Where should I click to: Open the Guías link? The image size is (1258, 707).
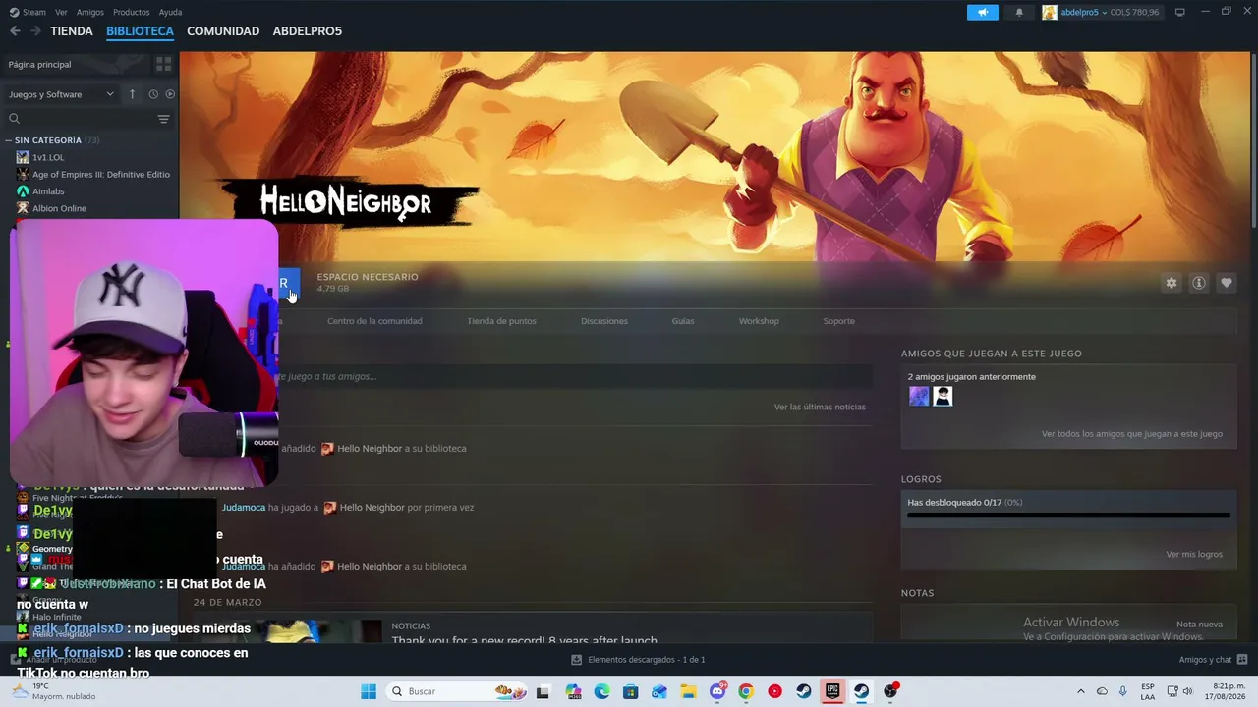tap(683, 321)
